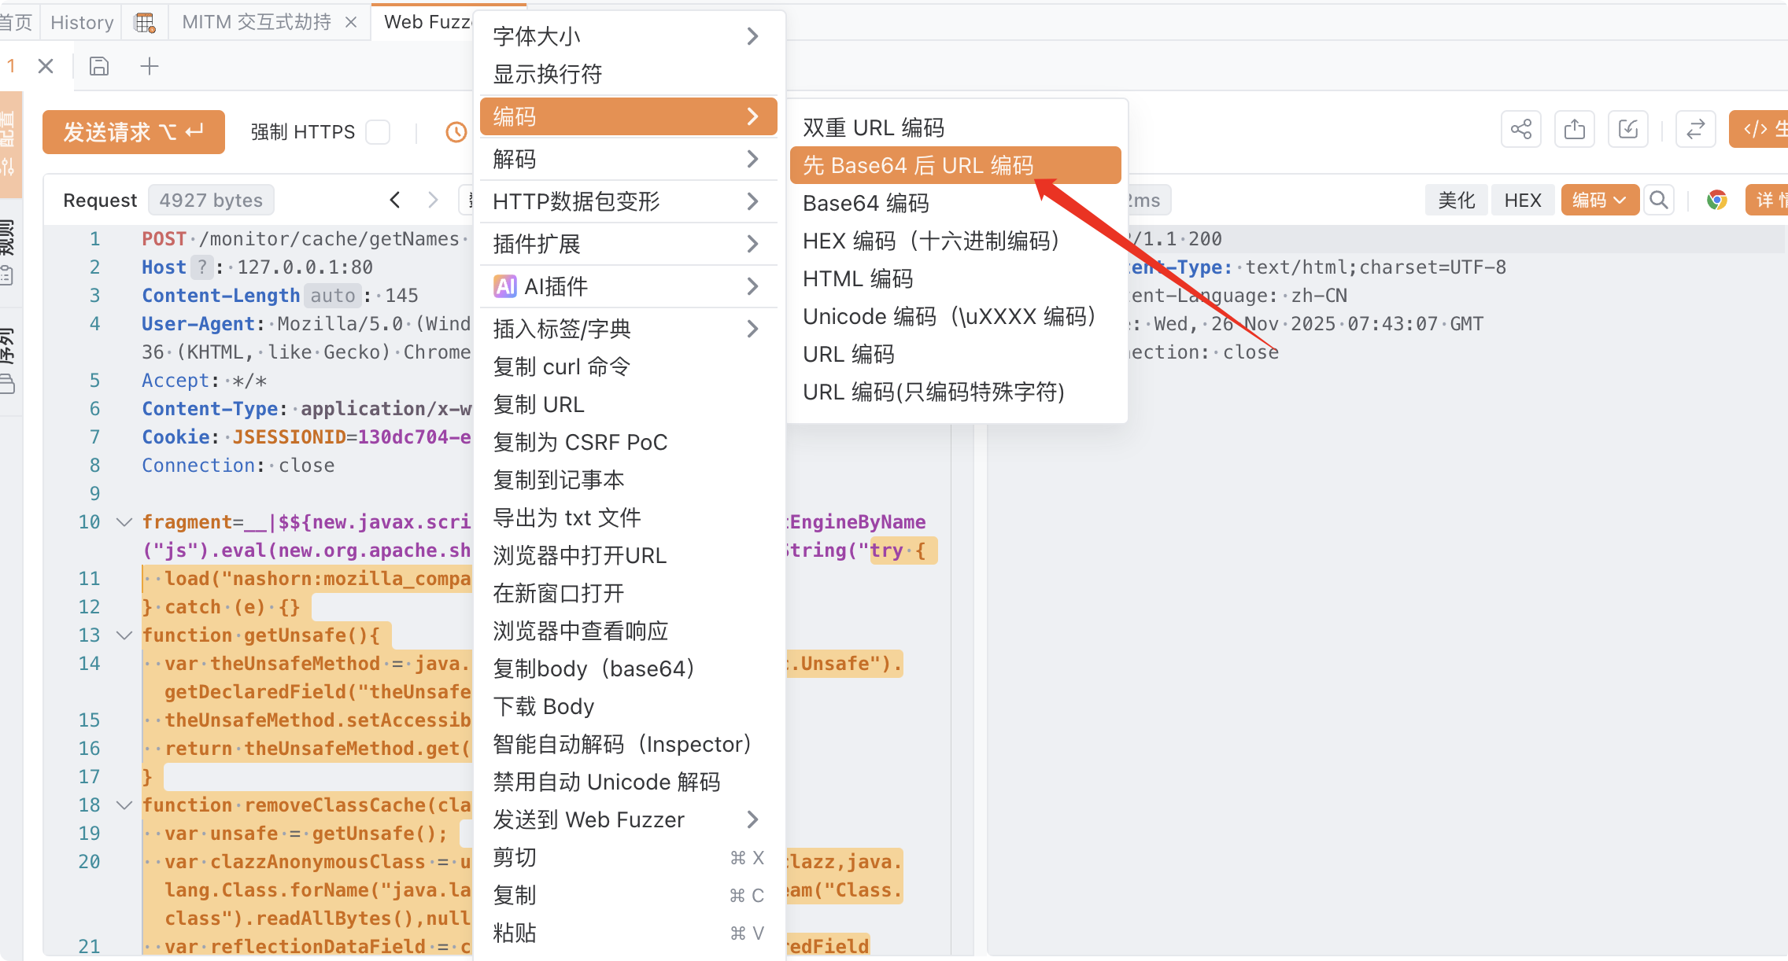Open response in Chrome browser icon

(x=1716, y=200)
